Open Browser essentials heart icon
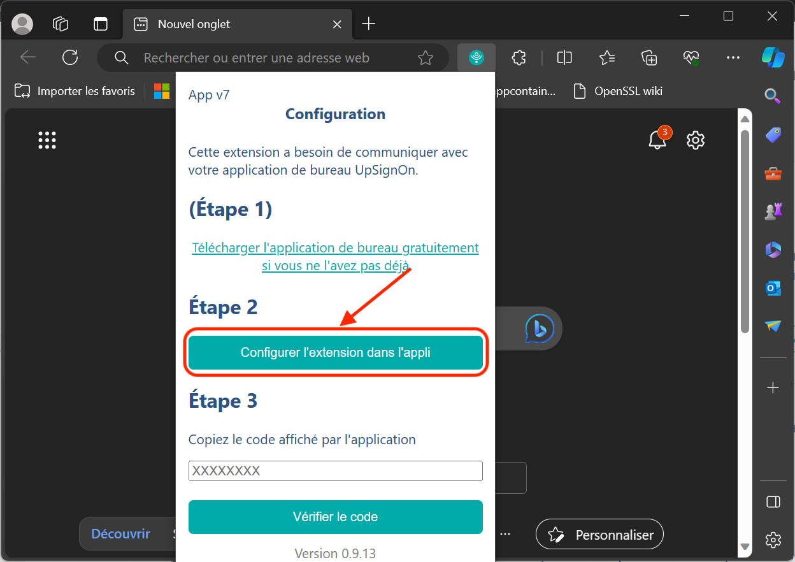This screenshot has width=795, height=562. (x=691, y=58)
